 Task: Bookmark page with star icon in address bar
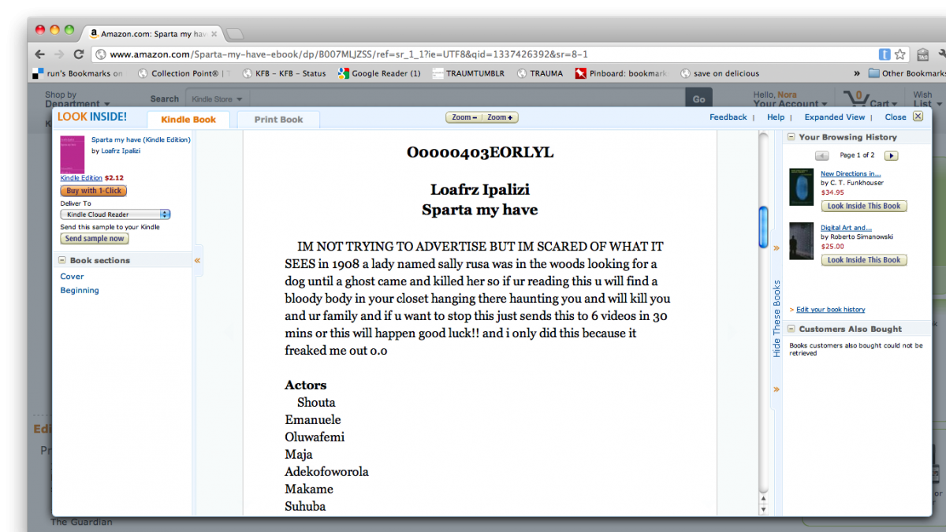click(x=900, y=54)
